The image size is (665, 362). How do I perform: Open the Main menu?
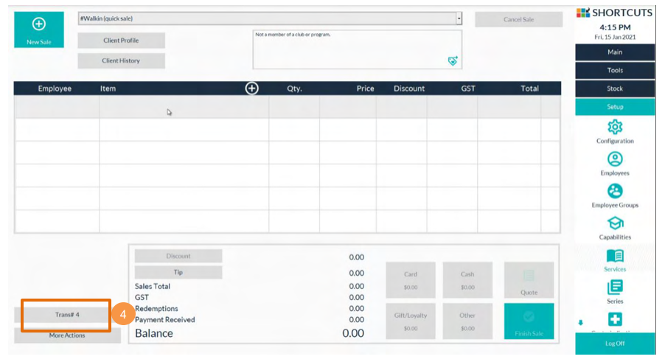coord(615,52)
